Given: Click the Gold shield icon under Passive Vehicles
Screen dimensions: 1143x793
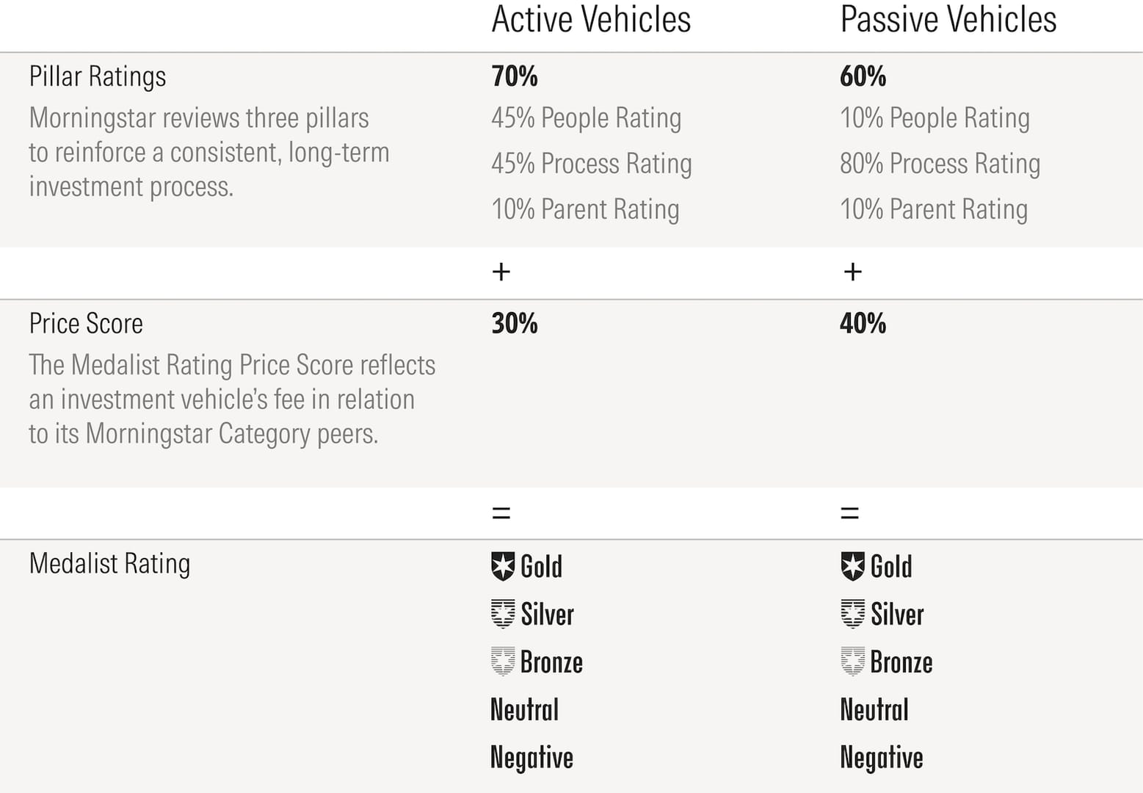Looking at the screenshot, I should point(852,566).
